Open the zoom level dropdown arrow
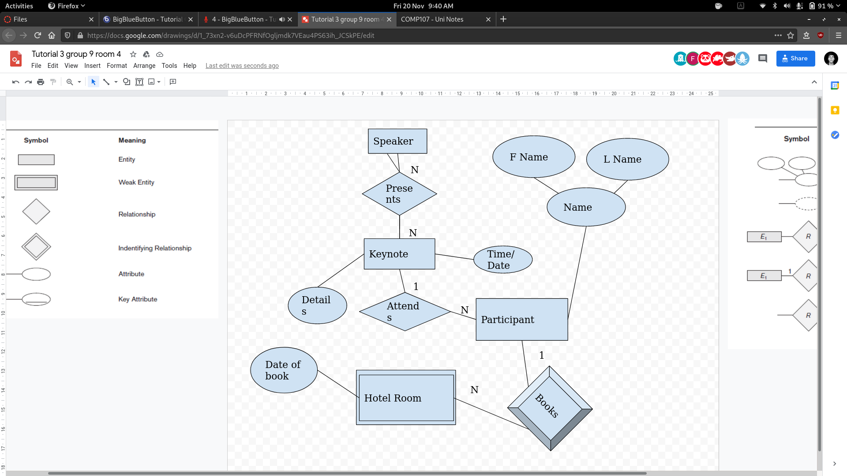847x476 pixels. (x=79, y=82)
